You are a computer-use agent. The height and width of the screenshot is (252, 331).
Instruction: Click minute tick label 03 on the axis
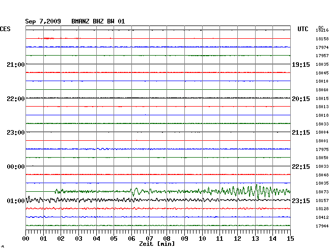(x=78, y=239)
